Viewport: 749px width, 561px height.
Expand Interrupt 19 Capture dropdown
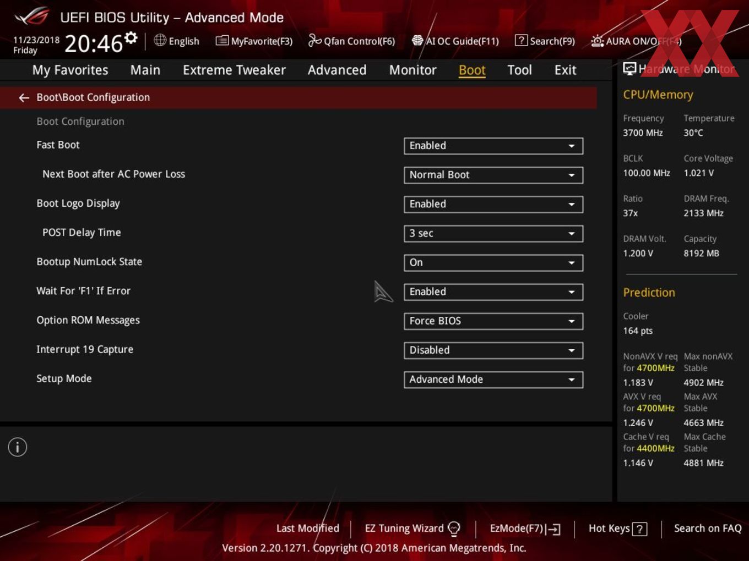[x=493, y=350]
